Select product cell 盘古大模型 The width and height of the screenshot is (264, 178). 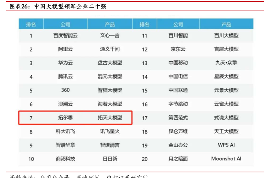pyautogui.click(x=110, y=63)
